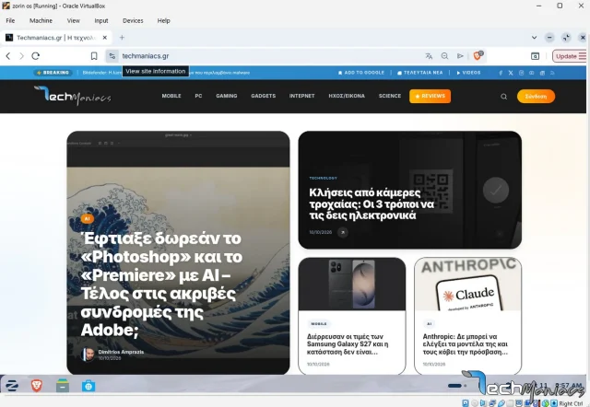Click the RSS feed icon in top bar
This screenshot has width=590, height=407.
(x=552, y=73)
